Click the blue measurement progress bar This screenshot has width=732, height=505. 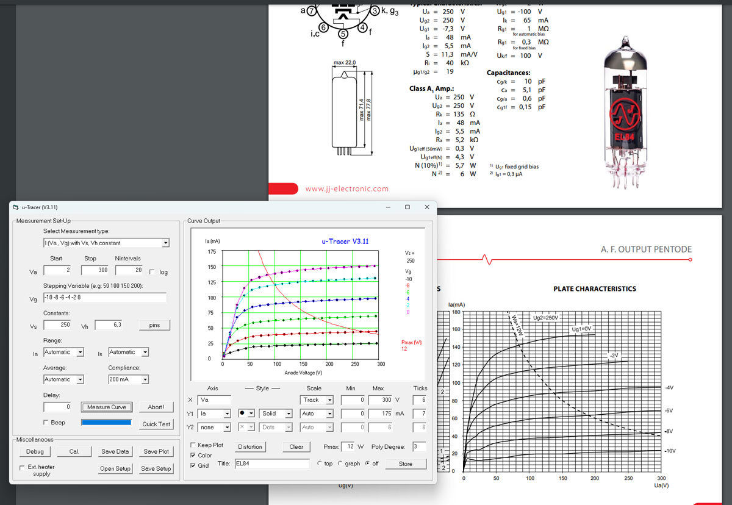106,423
